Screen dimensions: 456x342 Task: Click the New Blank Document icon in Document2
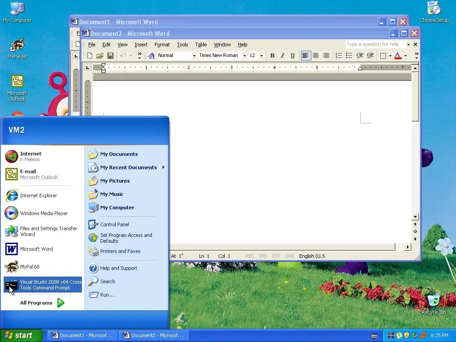coord(90,56)
